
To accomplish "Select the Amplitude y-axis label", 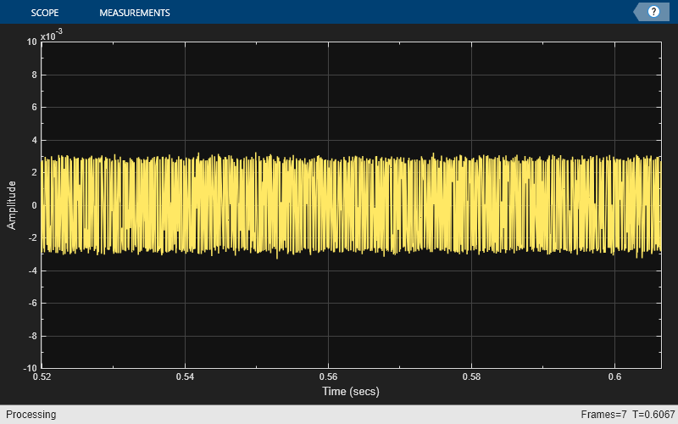I will click(12, 204).
